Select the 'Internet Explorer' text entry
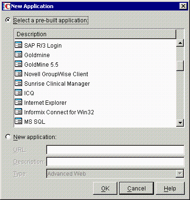 (x=46, y=103)
